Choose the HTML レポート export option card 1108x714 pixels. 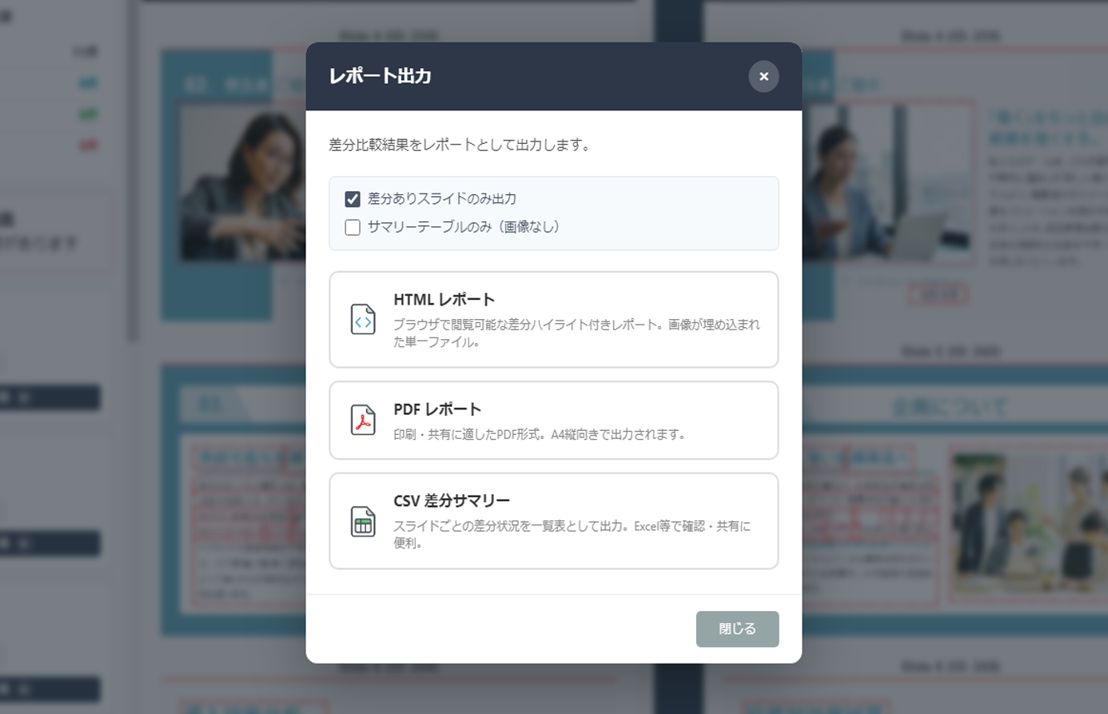(553, 317)
